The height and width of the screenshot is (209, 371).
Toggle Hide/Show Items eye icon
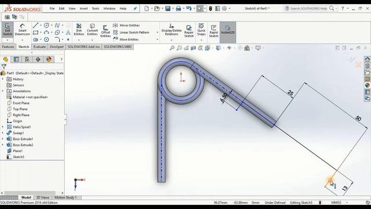[x=229, y=48]
